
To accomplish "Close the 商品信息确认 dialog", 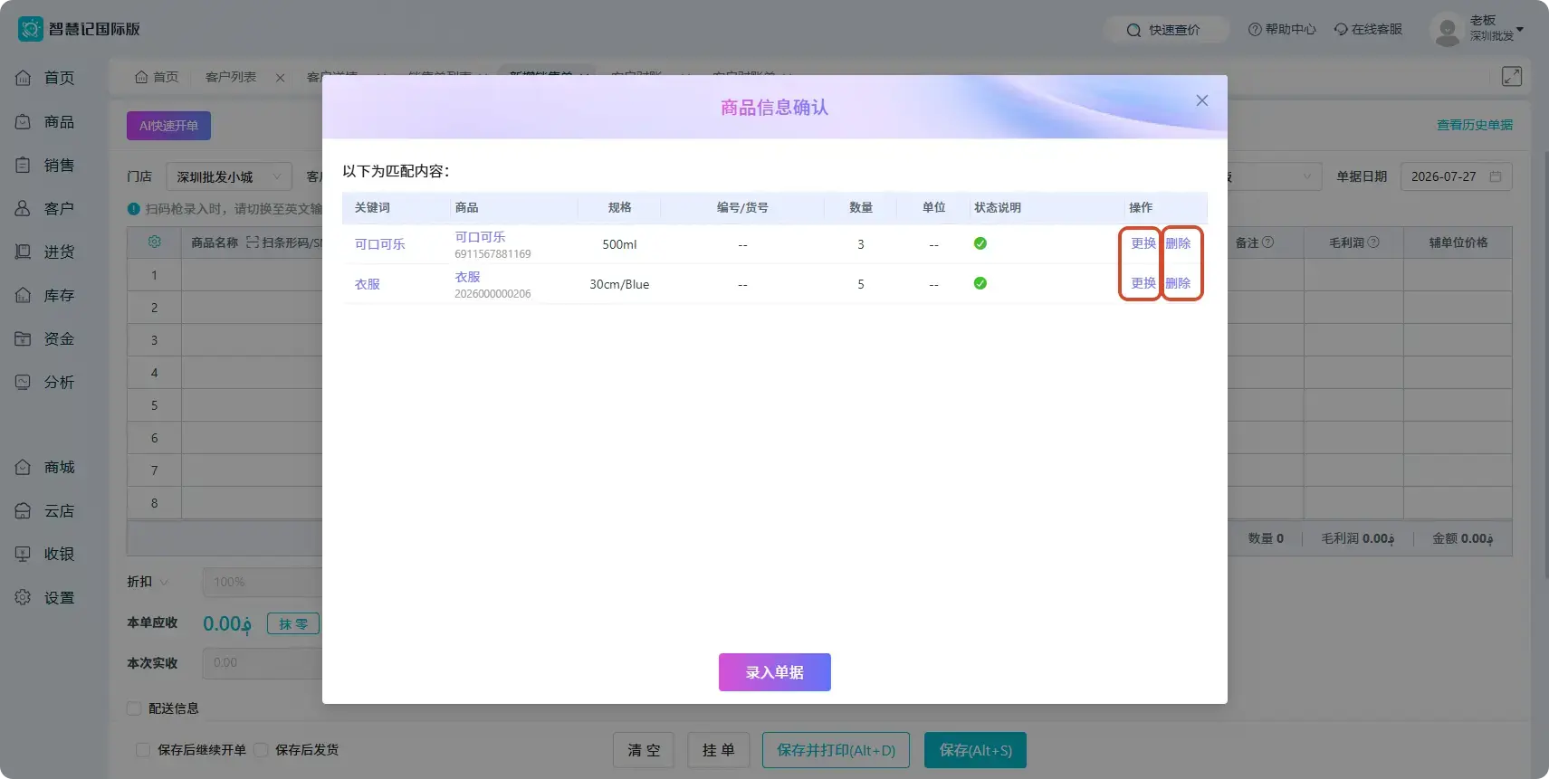I will pyautogui.click(x=1202, y=100).
